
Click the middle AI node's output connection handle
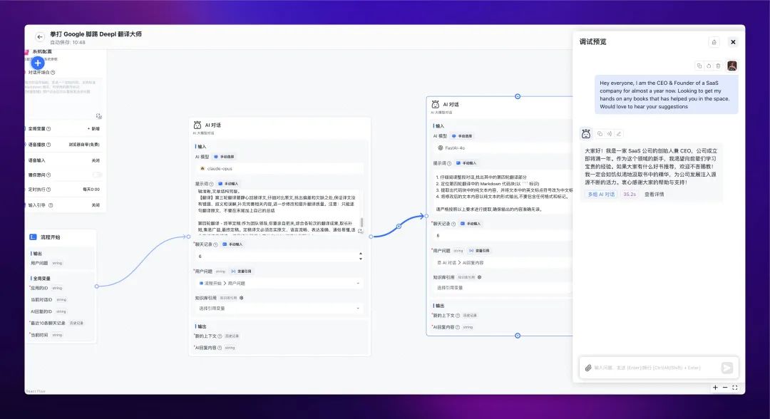(371, 237)
